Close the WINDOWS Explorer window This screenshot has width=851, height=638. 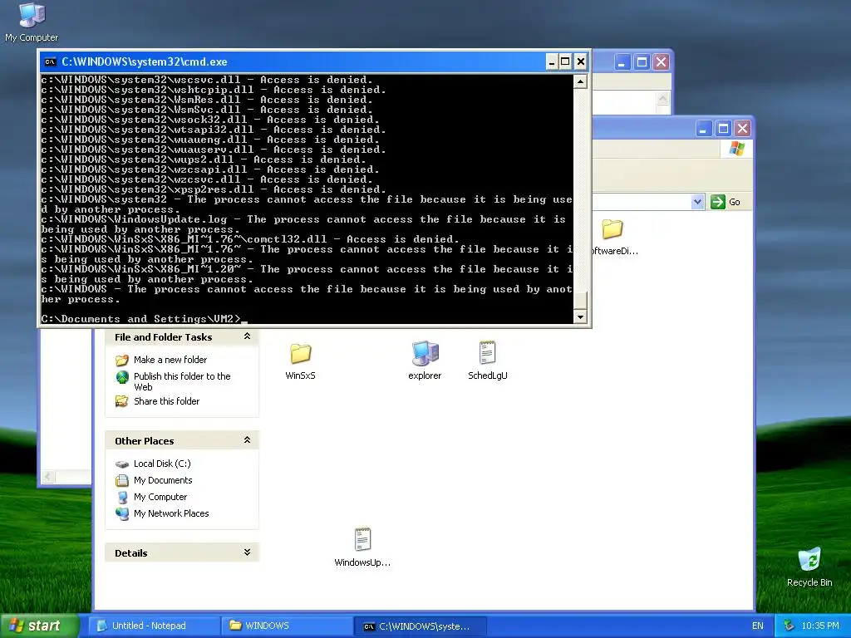tap(742, 129)
